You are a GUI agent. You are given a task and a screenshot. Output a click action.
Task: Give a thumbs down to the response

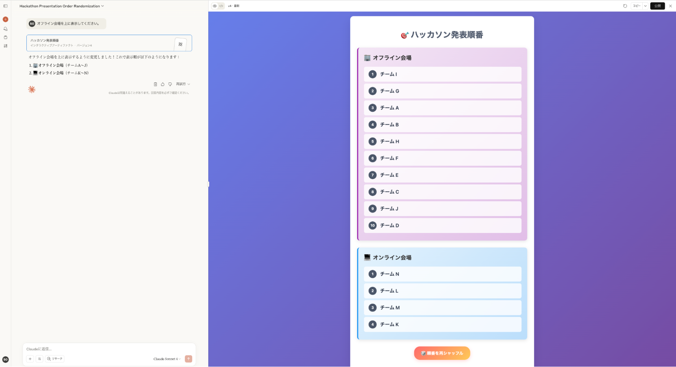(170, 84)
